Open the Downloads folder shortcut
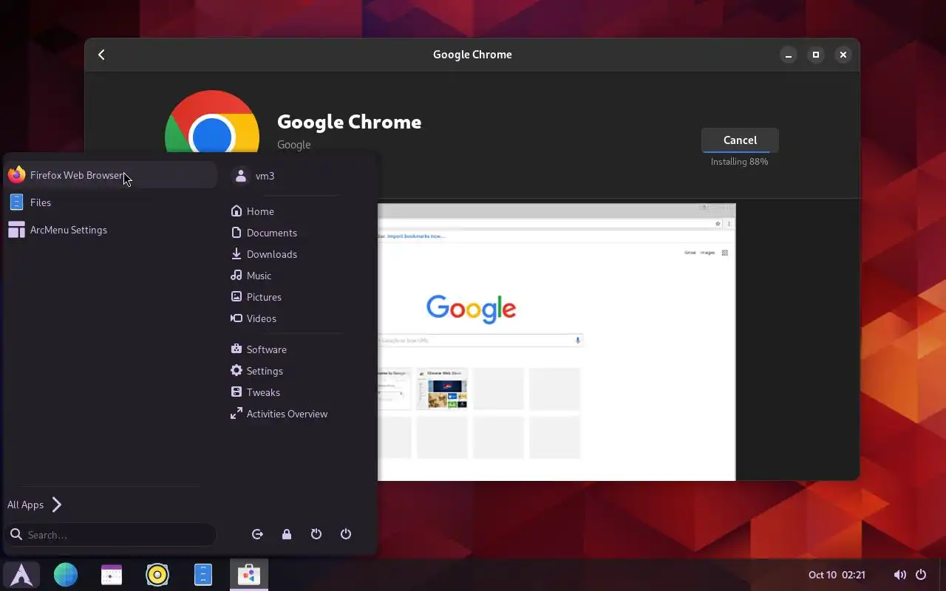Screen dimensions: 946x591 click(x=264, y=254)
